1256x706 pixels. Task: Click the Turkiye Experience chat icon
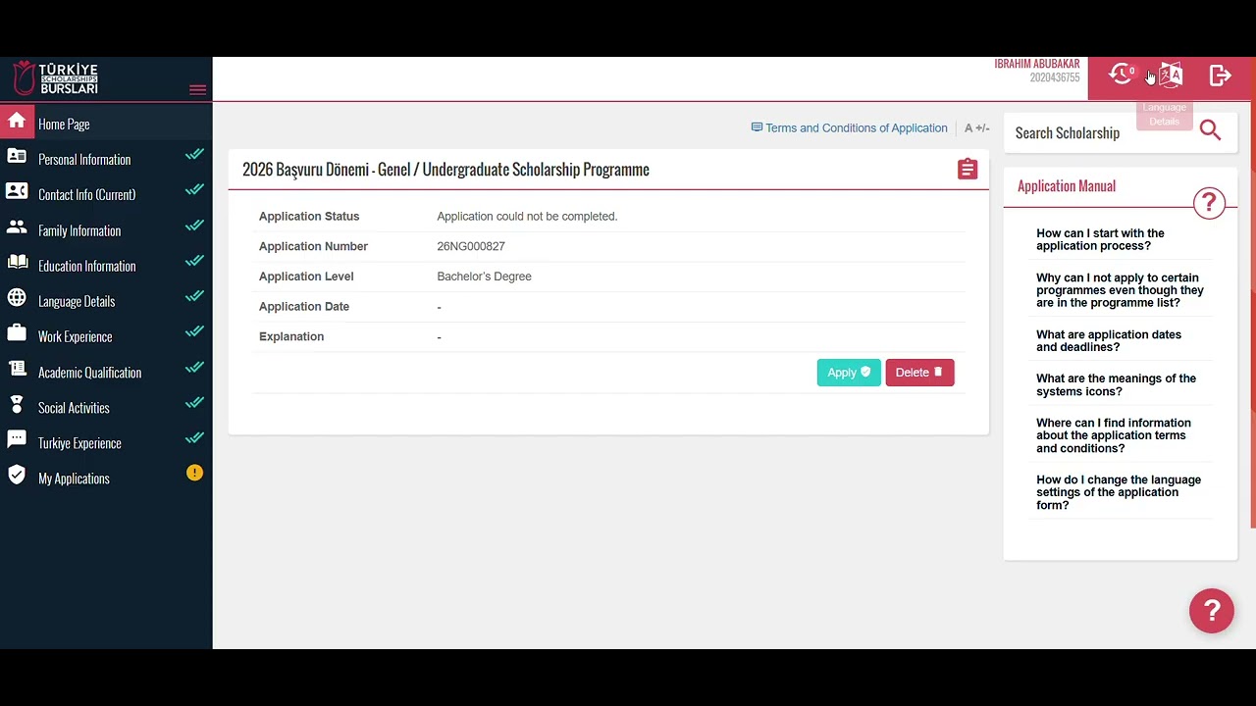coord(17,439)
